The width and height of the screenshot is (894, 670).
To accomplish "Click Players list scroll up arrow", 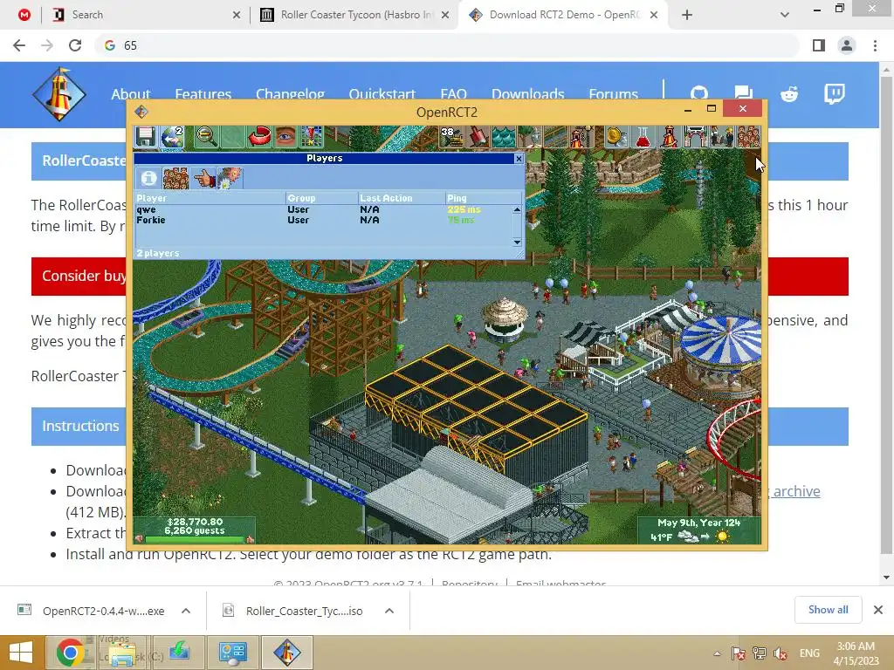I will (517, 209).
